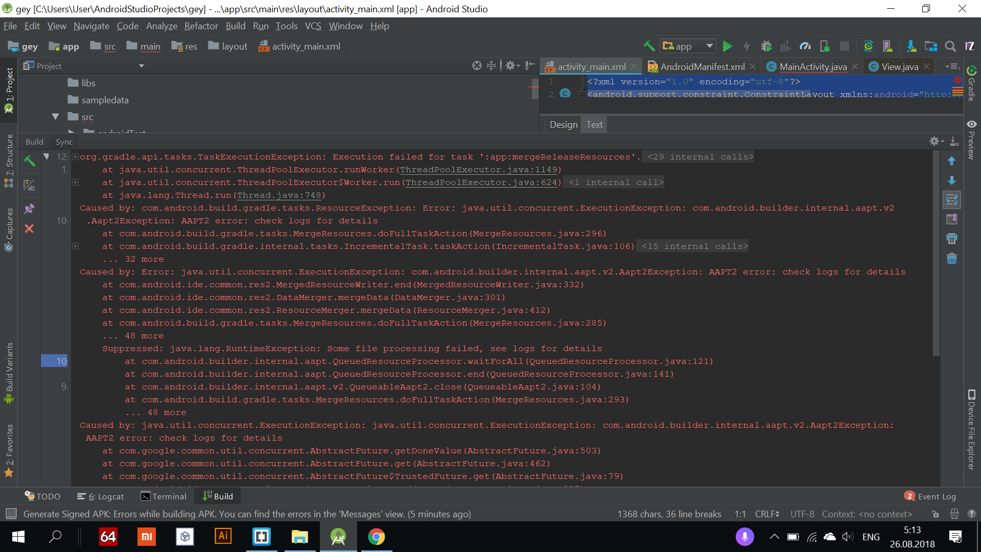Open the Gradle side panel

[971, 84]
